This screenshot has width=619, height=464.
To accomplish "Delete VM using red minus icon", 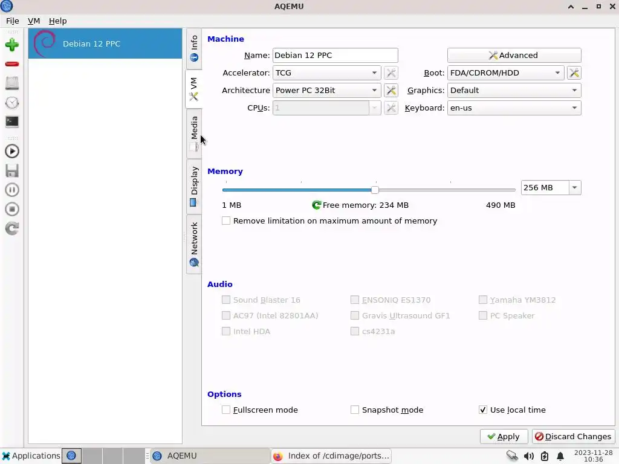I will point(12,64).
